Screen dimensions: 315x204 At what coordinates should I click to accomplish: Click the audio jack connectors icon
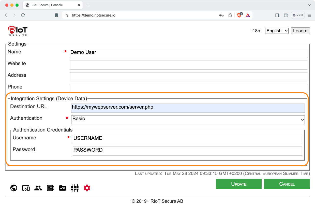tap(75, 188)
